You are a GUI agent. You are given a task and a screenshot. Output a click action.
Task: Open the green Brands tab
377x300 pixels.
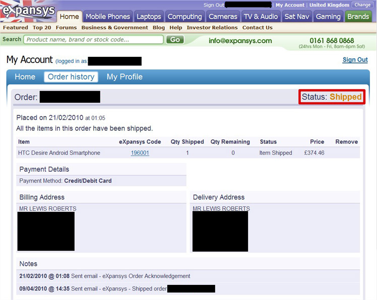click(358, 17)
